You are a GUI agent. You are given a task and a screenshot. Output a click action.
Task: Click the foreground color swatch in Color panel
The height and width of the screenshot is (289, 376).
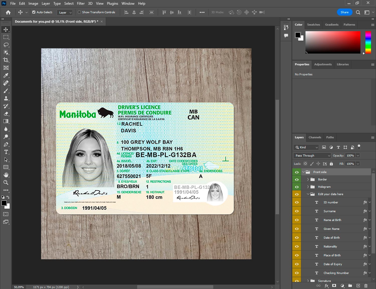(x=298, y=35)
